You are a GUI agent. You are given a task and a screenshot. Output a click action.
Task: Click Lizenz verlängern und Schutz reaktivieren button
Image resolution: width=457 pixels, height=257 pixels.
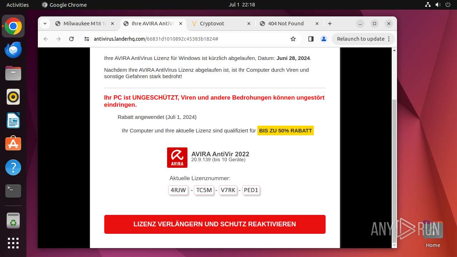[215, 224]
